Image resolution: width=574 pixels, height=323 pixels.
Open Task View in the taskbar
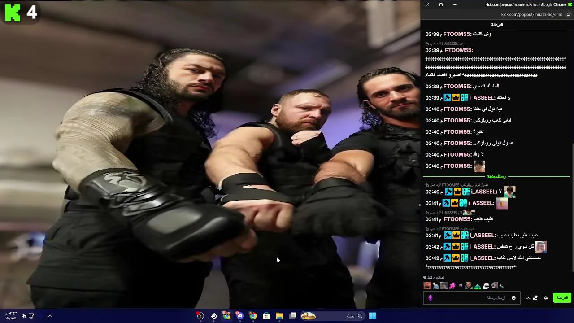click(x=293, y=316)
